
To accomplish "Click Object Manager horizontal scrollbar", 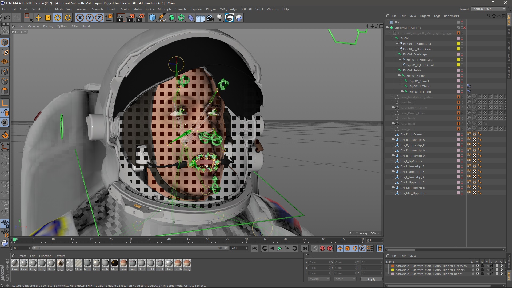I will tap(402, 250).
